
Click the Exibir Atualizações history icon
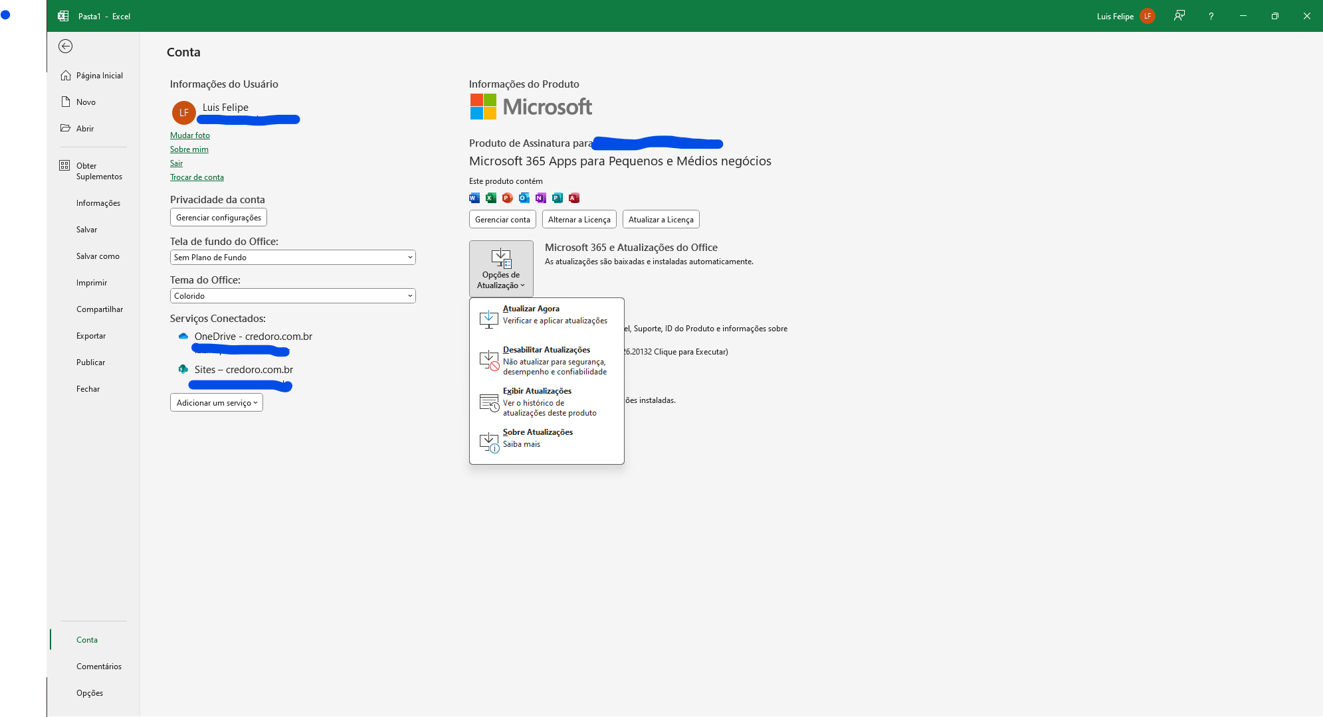point(489,402)
